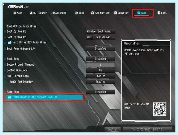
Task: Toggle the Boot Beep Disabled value
Action: point(100,59)
